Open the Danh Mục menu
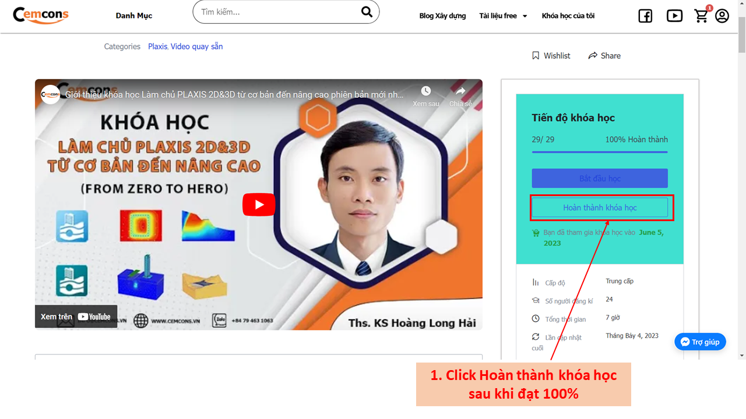The image size is (746, 419). coord(134,16)
